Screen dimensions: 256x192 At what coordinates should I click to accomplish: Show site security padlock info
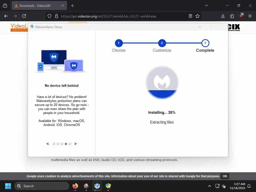point(56,16)
